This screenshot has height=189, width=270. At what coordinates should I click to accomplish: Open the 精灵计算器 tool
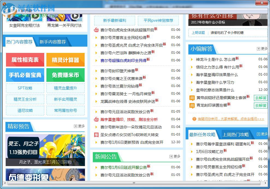click(66, 60)
